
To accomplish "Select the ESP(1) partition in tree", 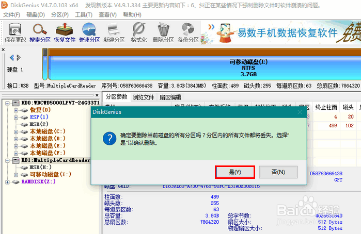I will tap(39, 117).
